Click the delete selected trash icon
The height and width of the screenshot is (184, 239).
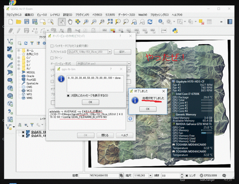click(x=69, y=31)
